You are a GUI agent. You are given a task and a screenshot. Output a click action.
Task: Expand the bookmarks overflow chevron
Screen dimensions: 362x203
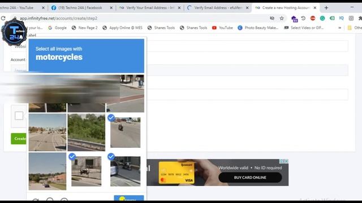pyautogui.click(x=340, y=28)
